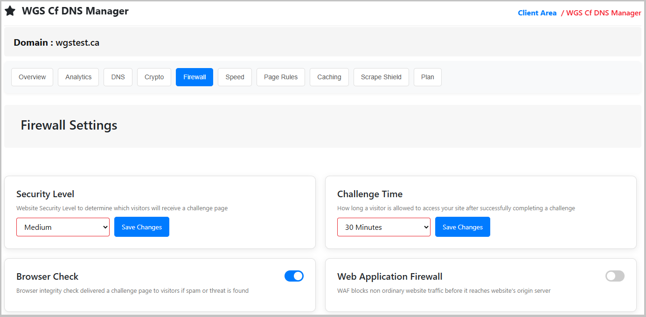Image resolution: width=646 pixels, height=317 pixels.
Task: Open the Challenge Time dropdown
Action: (384, 227)
